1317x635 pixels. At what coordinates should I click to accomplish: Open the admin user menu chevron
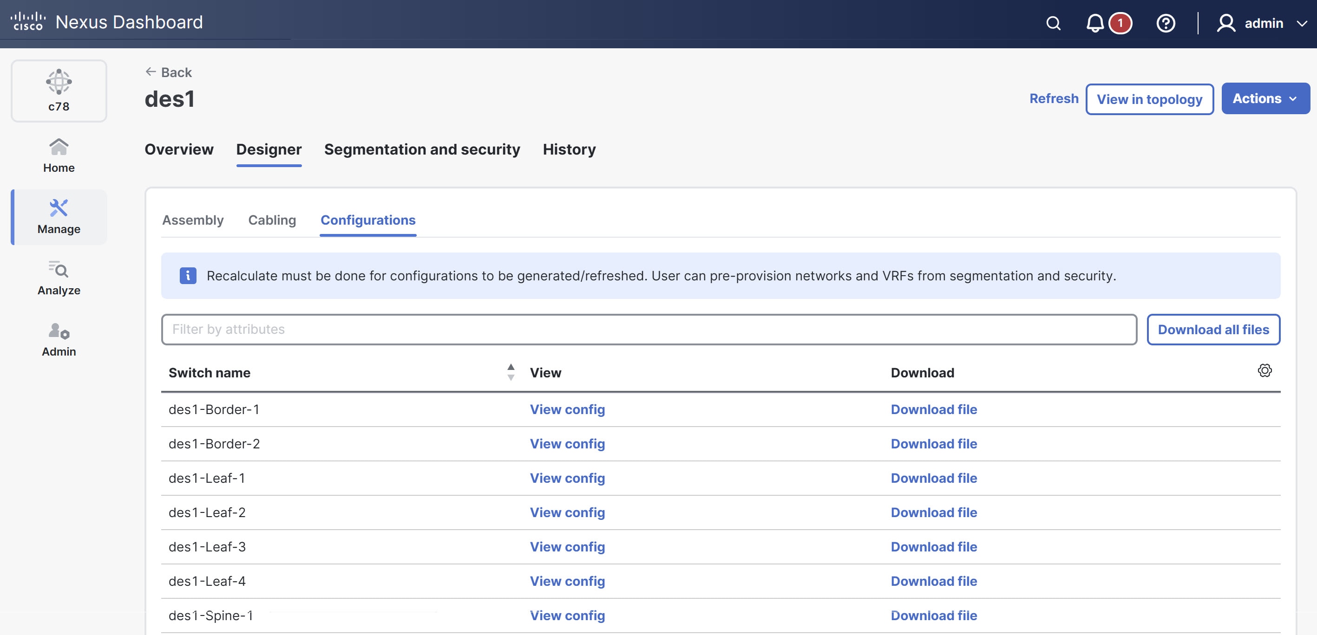pyautogui.click(x=1302, y=24)
